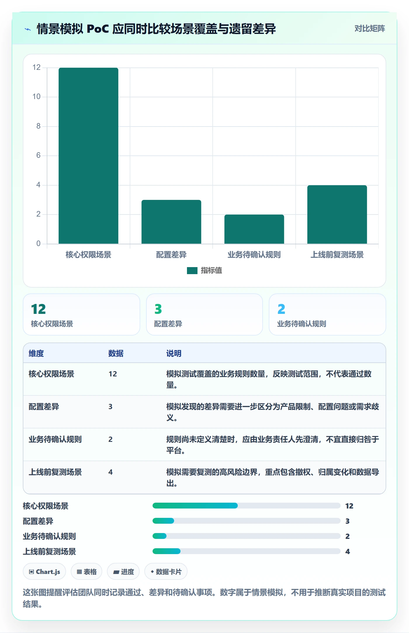The image size is (409, 633).
Task: Open the data card showing 2 业务待确认规则
Action: coord(327,314)
